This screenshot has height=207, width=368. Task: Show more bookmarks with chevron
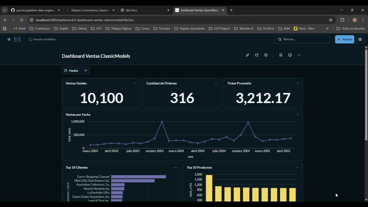[327, 28]
